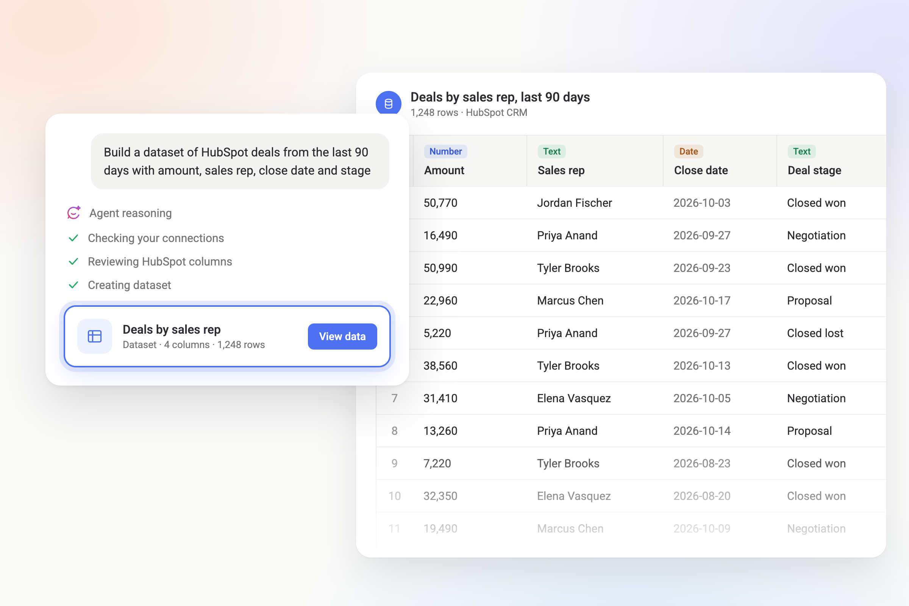Click the Date type badge above Close date
The height and width of the screenshot is (606, 909).
tap(688, 151)
